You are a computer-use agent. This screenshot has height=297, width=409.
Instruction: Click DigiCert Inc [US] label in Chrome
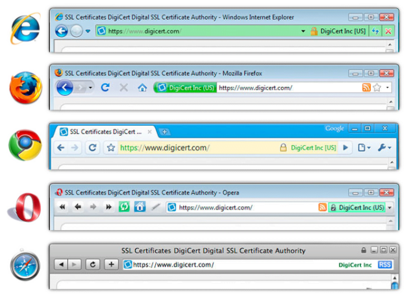click(314, 148)
